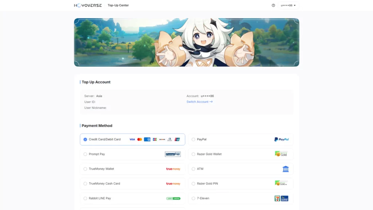Click the Rabbit LINE Pay logo
The width and height of the screenshot is (373, 210).
pyautogui.click(x=173, y=199)
